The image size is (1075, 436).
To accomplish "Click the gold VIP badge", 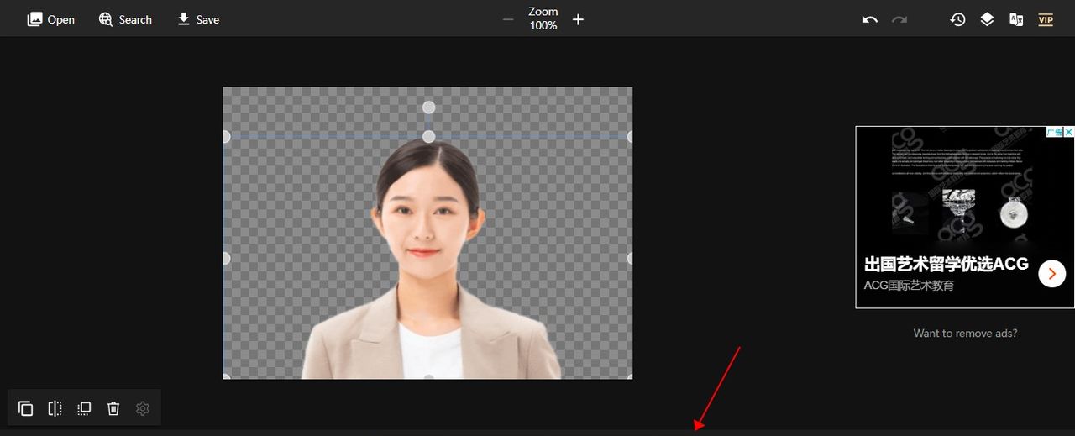I will 1046,19.
